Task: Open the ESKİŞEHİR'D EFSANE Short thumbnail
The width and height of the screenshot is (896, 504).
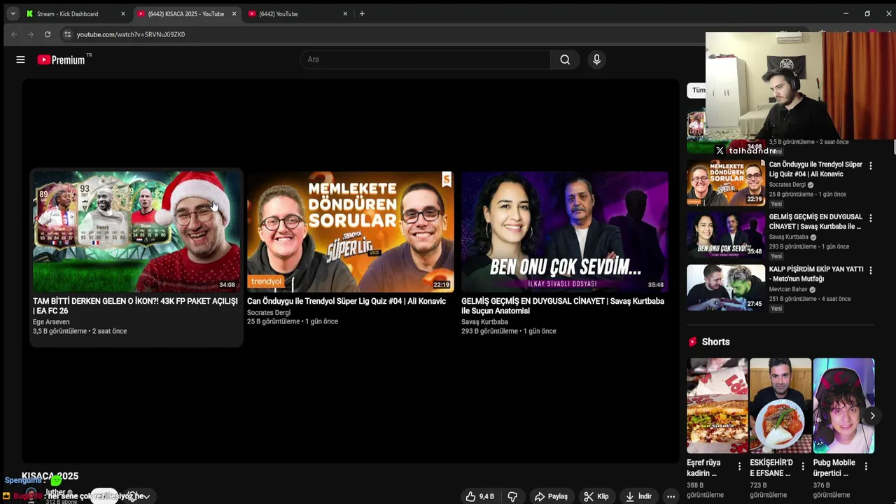Action: click(x=780, y=406)
